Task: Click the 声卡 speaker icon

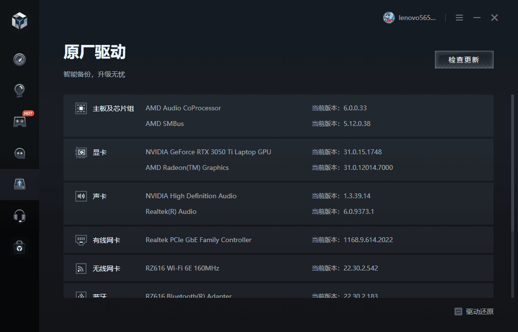Action: point(81,196)
